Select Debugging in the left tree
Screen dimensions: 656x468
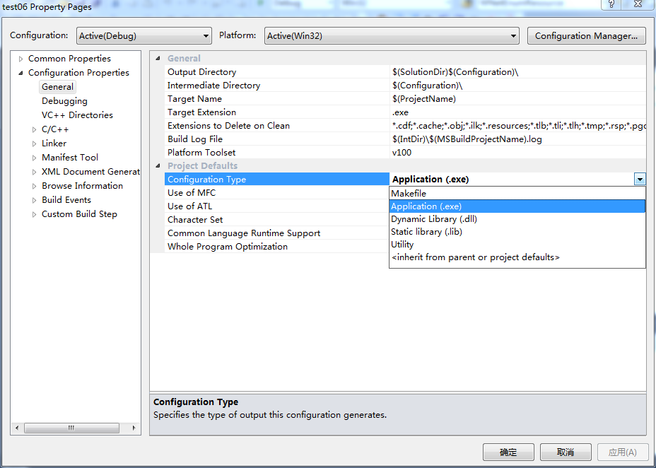point(64,100)
